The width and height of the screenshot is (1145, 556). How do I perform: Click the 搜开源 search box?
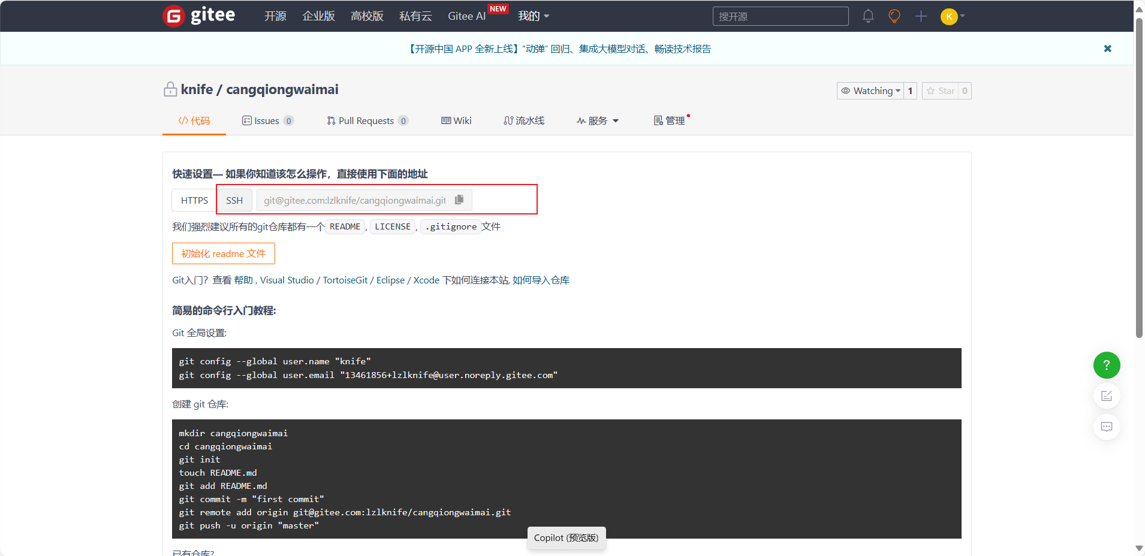click(x=781, y=16)
